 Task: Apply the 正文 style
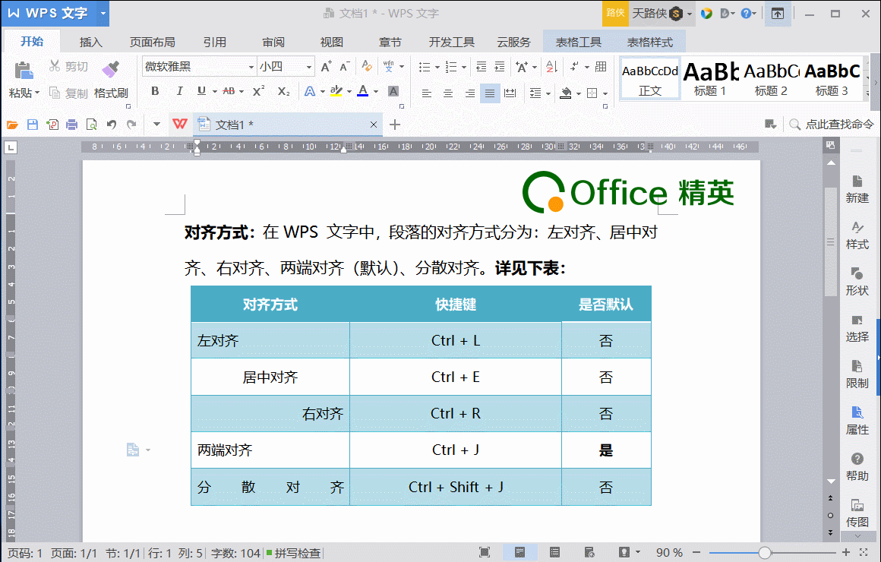650,79
